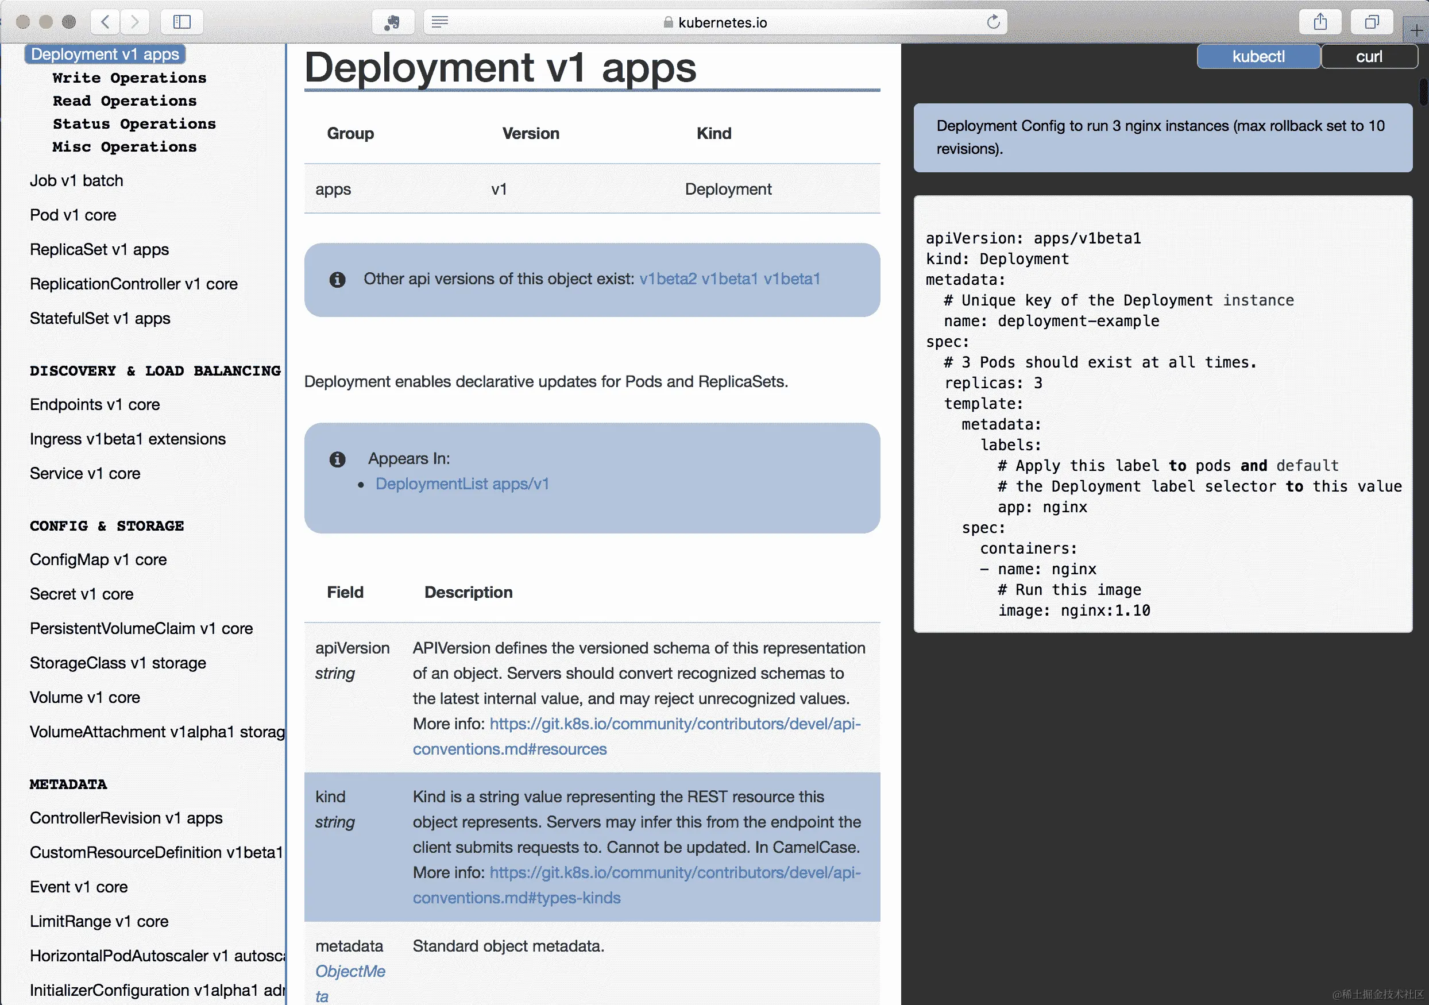Follow DeploymentList apps/v1 link
Image resolution: width=1429 pixels, height=1005 pixels.
point(462,484)
